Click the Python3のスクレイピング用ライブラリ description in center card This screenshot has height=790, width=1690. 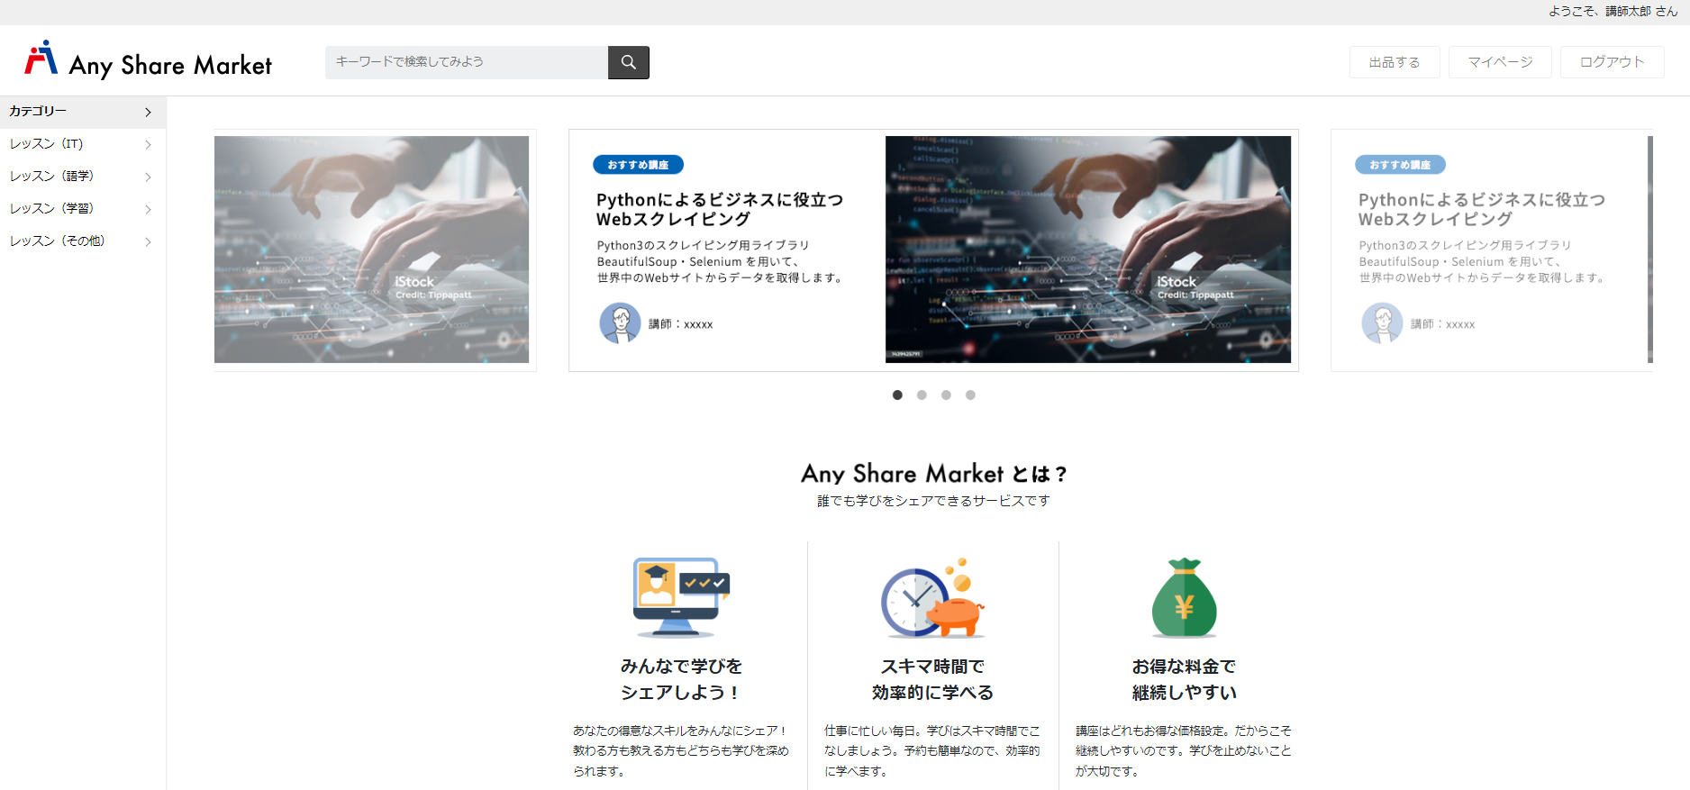721,261
